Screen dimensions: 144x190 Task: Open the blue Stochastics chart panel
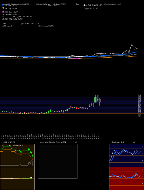point(126,155)
